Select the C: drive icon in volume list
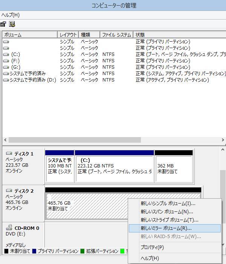 pos(6,54)
